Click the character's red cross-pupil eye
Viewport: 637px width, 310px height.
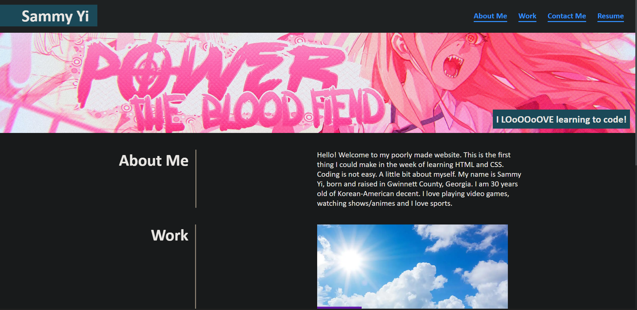click(471, 39)
